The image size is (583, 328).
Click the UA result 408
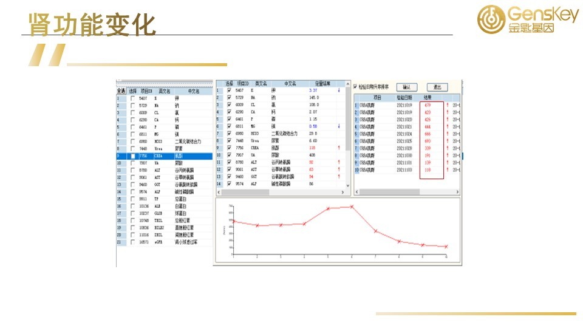point(312,155)
